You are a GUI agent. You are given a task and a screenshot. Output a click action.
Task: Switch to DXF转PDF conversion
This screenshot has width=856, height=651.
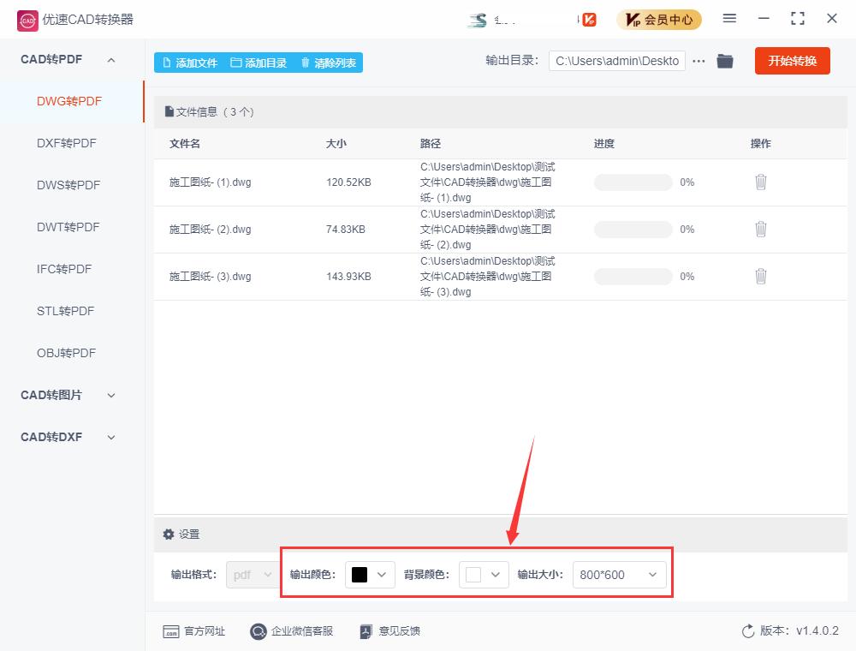[x=64, y=143]
